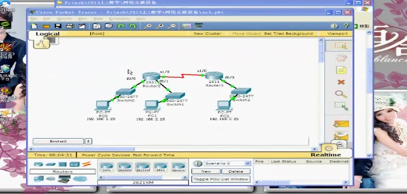Choose the Move Layout hand tool
The image size is (407, 194).
tap(341, 58)
